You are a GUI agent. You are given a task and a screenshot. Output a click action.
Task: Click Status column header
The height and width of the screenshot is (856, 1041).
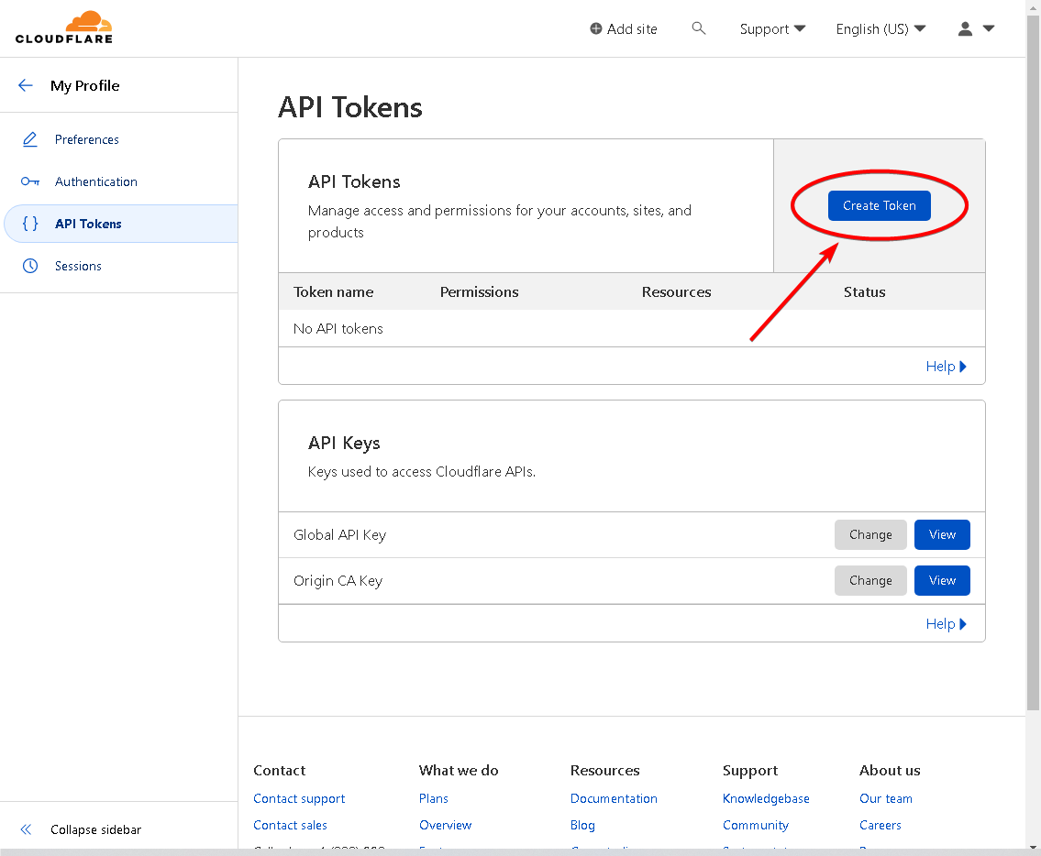tap(864, 292)
